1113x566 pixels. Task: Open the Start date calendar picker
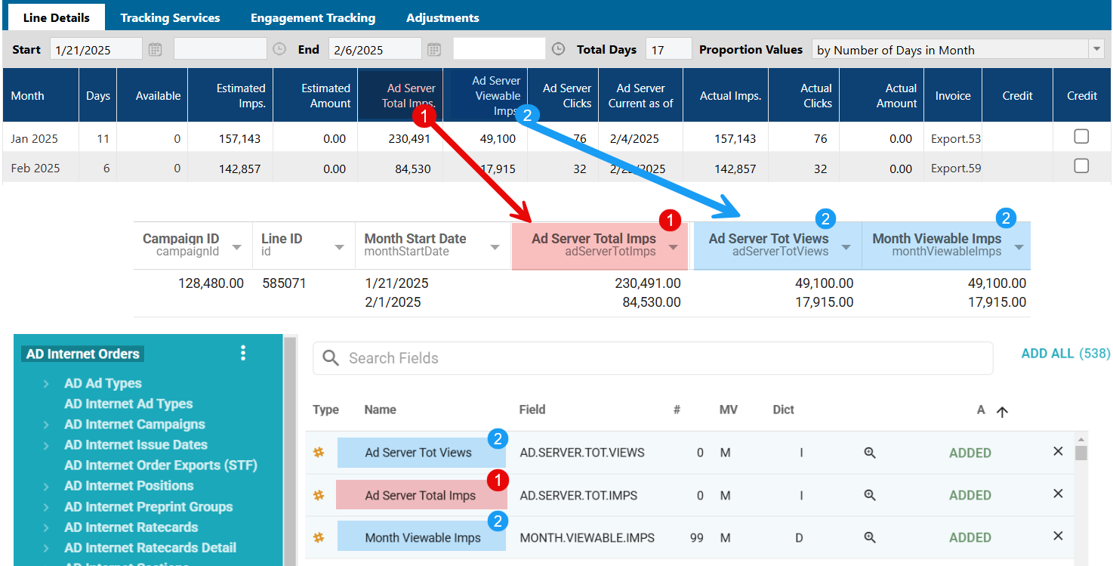(155, 50)
